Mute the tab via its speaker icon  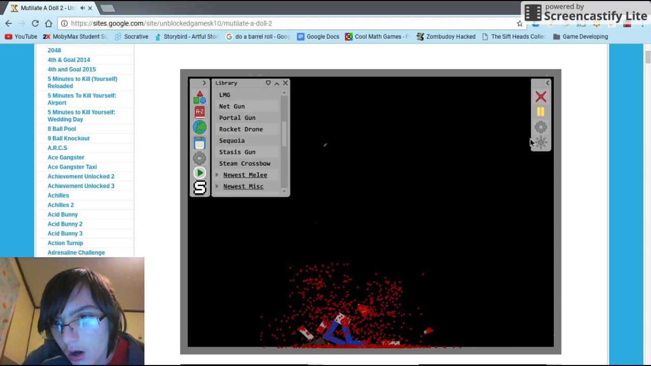(82, 8)
